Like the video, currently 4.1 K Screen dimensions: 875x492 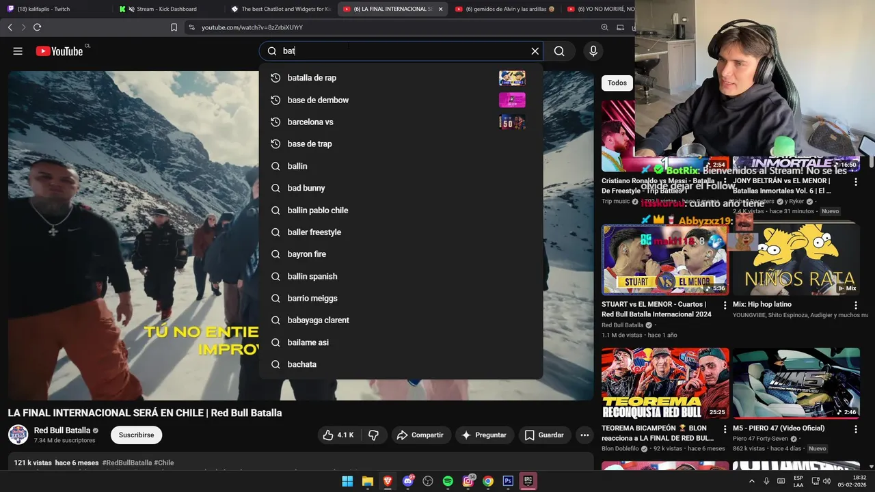(x=338, y=435)
